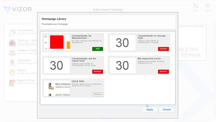Open Classrooms map pin icon in sidebar
The width and height of the screenshot is (216, 122).
pos(12,62)
